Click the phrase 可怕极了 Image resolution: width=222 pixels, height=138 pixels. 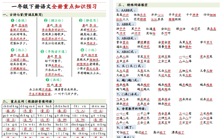pos(123,132)
